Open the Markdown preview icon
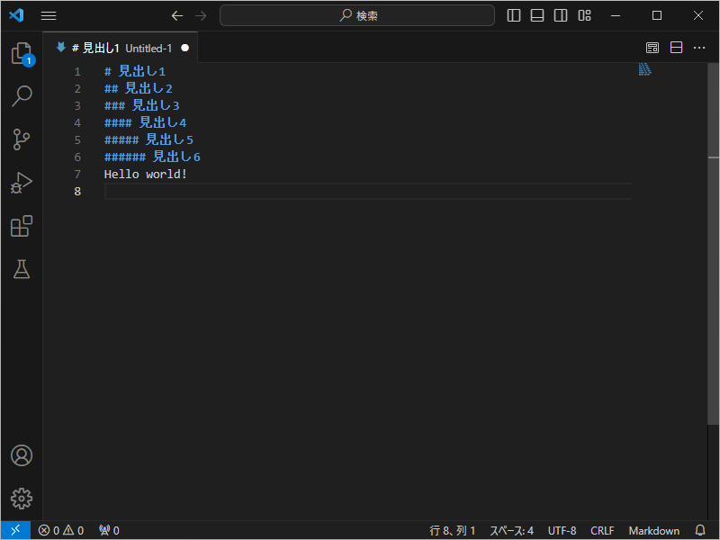 (652, 47)
